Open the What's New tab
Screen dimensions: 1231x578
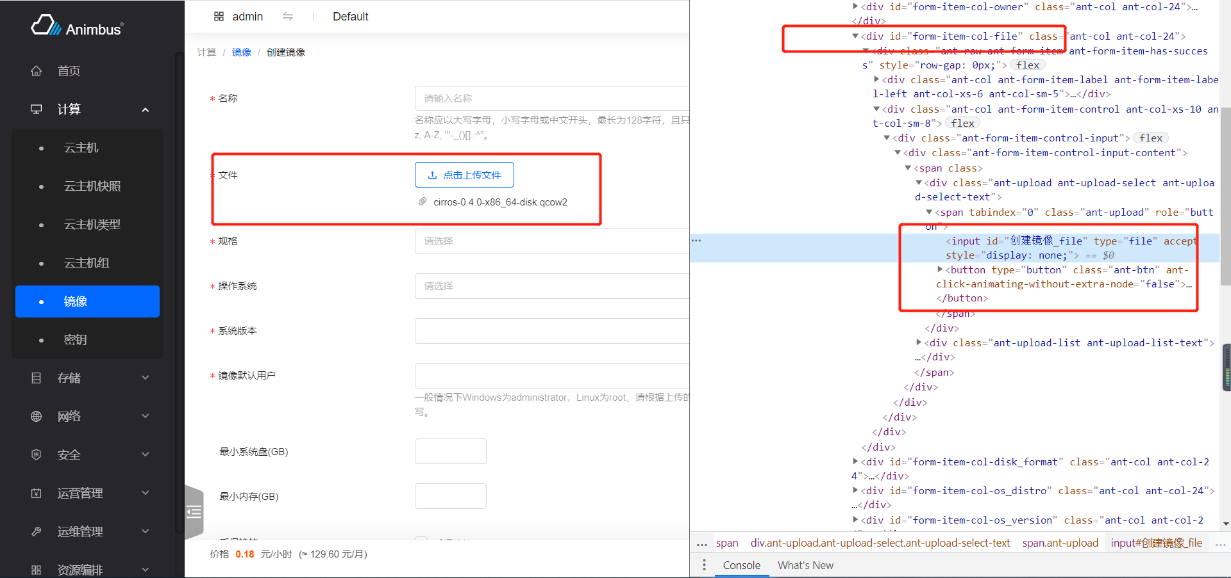[805, 565]
